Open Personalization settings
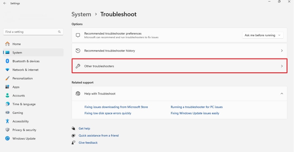 [33, 78]
